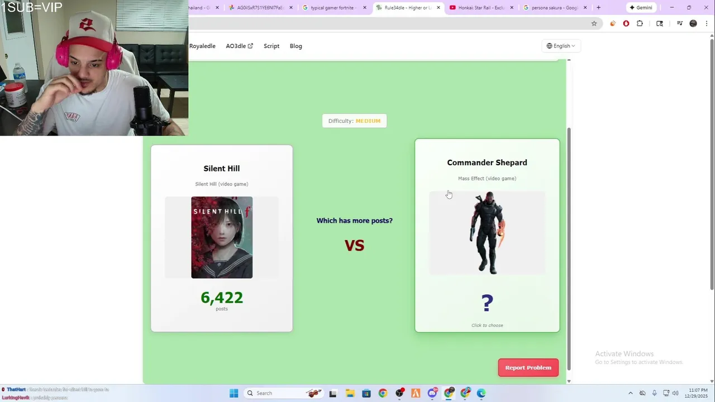715x402 pixels.
Task: Click the Difficulty: MEDIUM badge
Action: (354, 121)
